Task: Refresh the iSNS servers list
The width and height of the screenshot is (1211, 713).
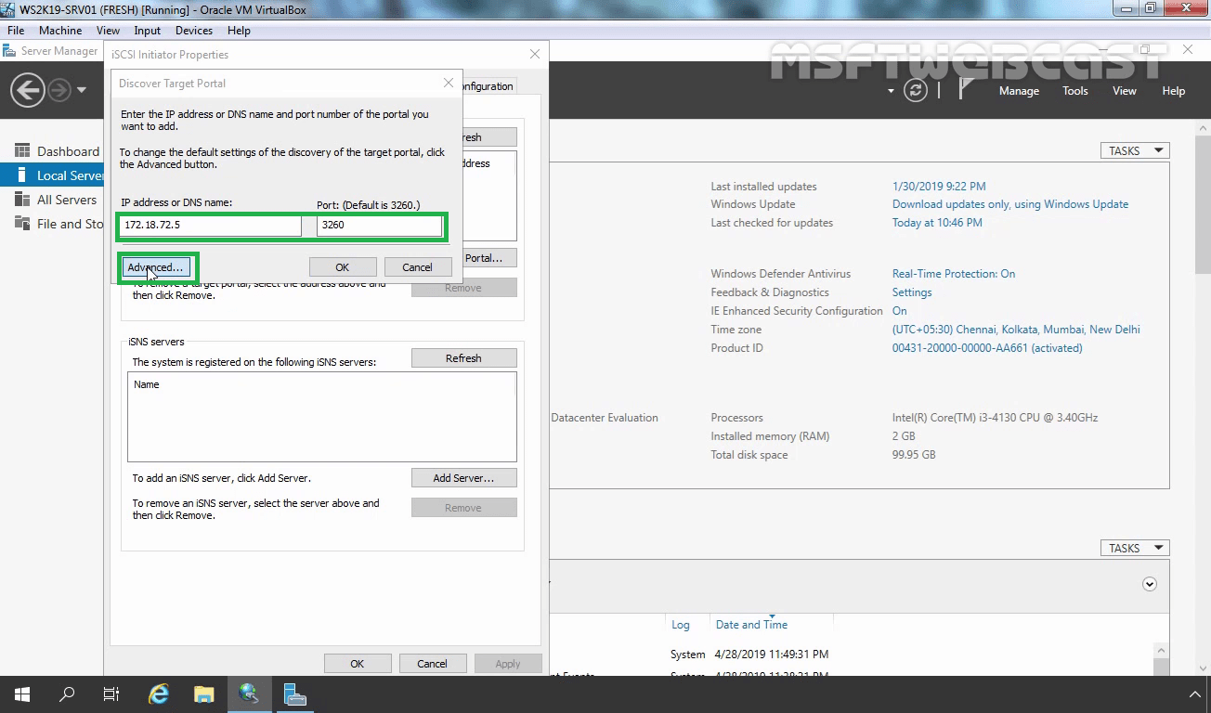Action: (x=463, y=357)
